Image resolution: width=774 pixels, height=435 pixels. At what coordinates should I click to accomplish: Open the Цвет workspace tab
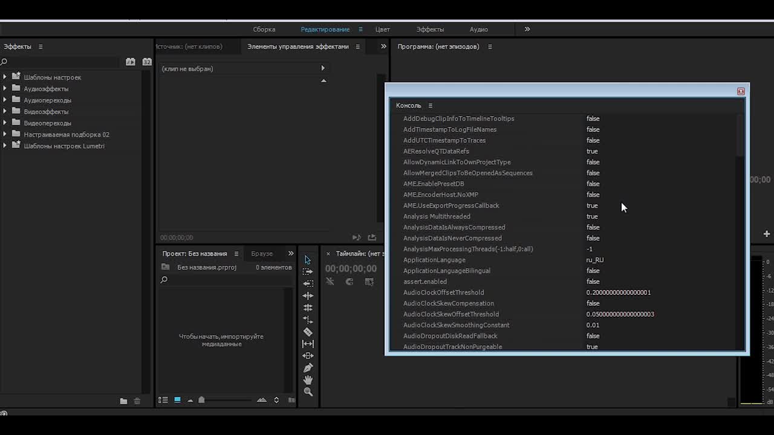pyautogui.click(x=382, y=29)
